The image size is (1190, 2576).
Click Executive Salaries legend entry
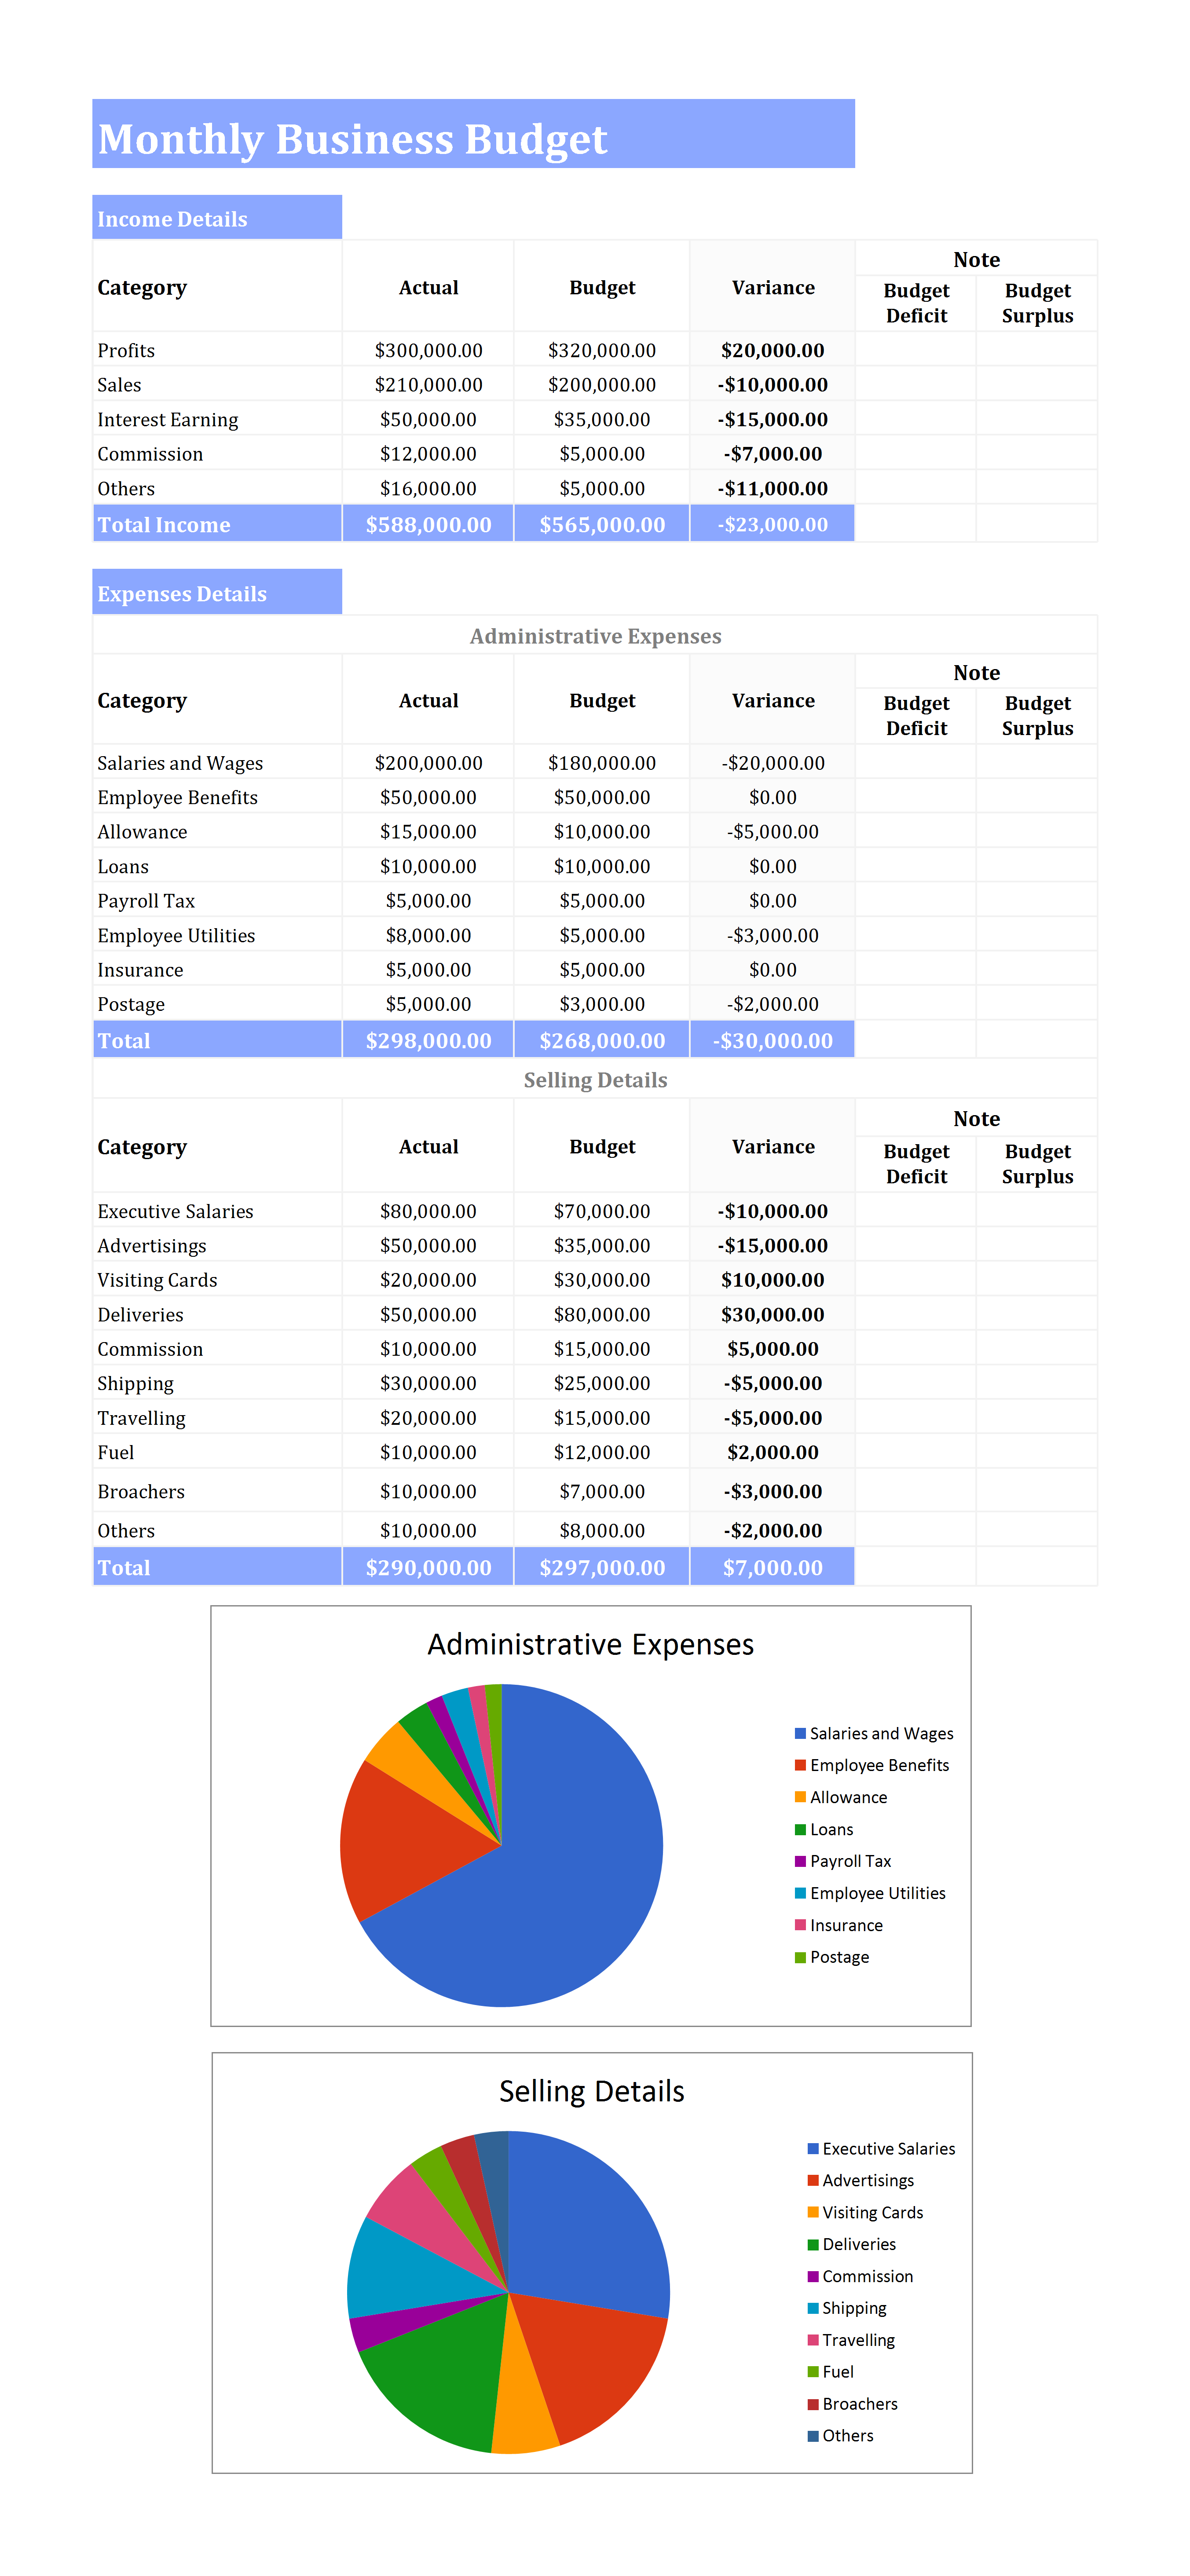881,2148
